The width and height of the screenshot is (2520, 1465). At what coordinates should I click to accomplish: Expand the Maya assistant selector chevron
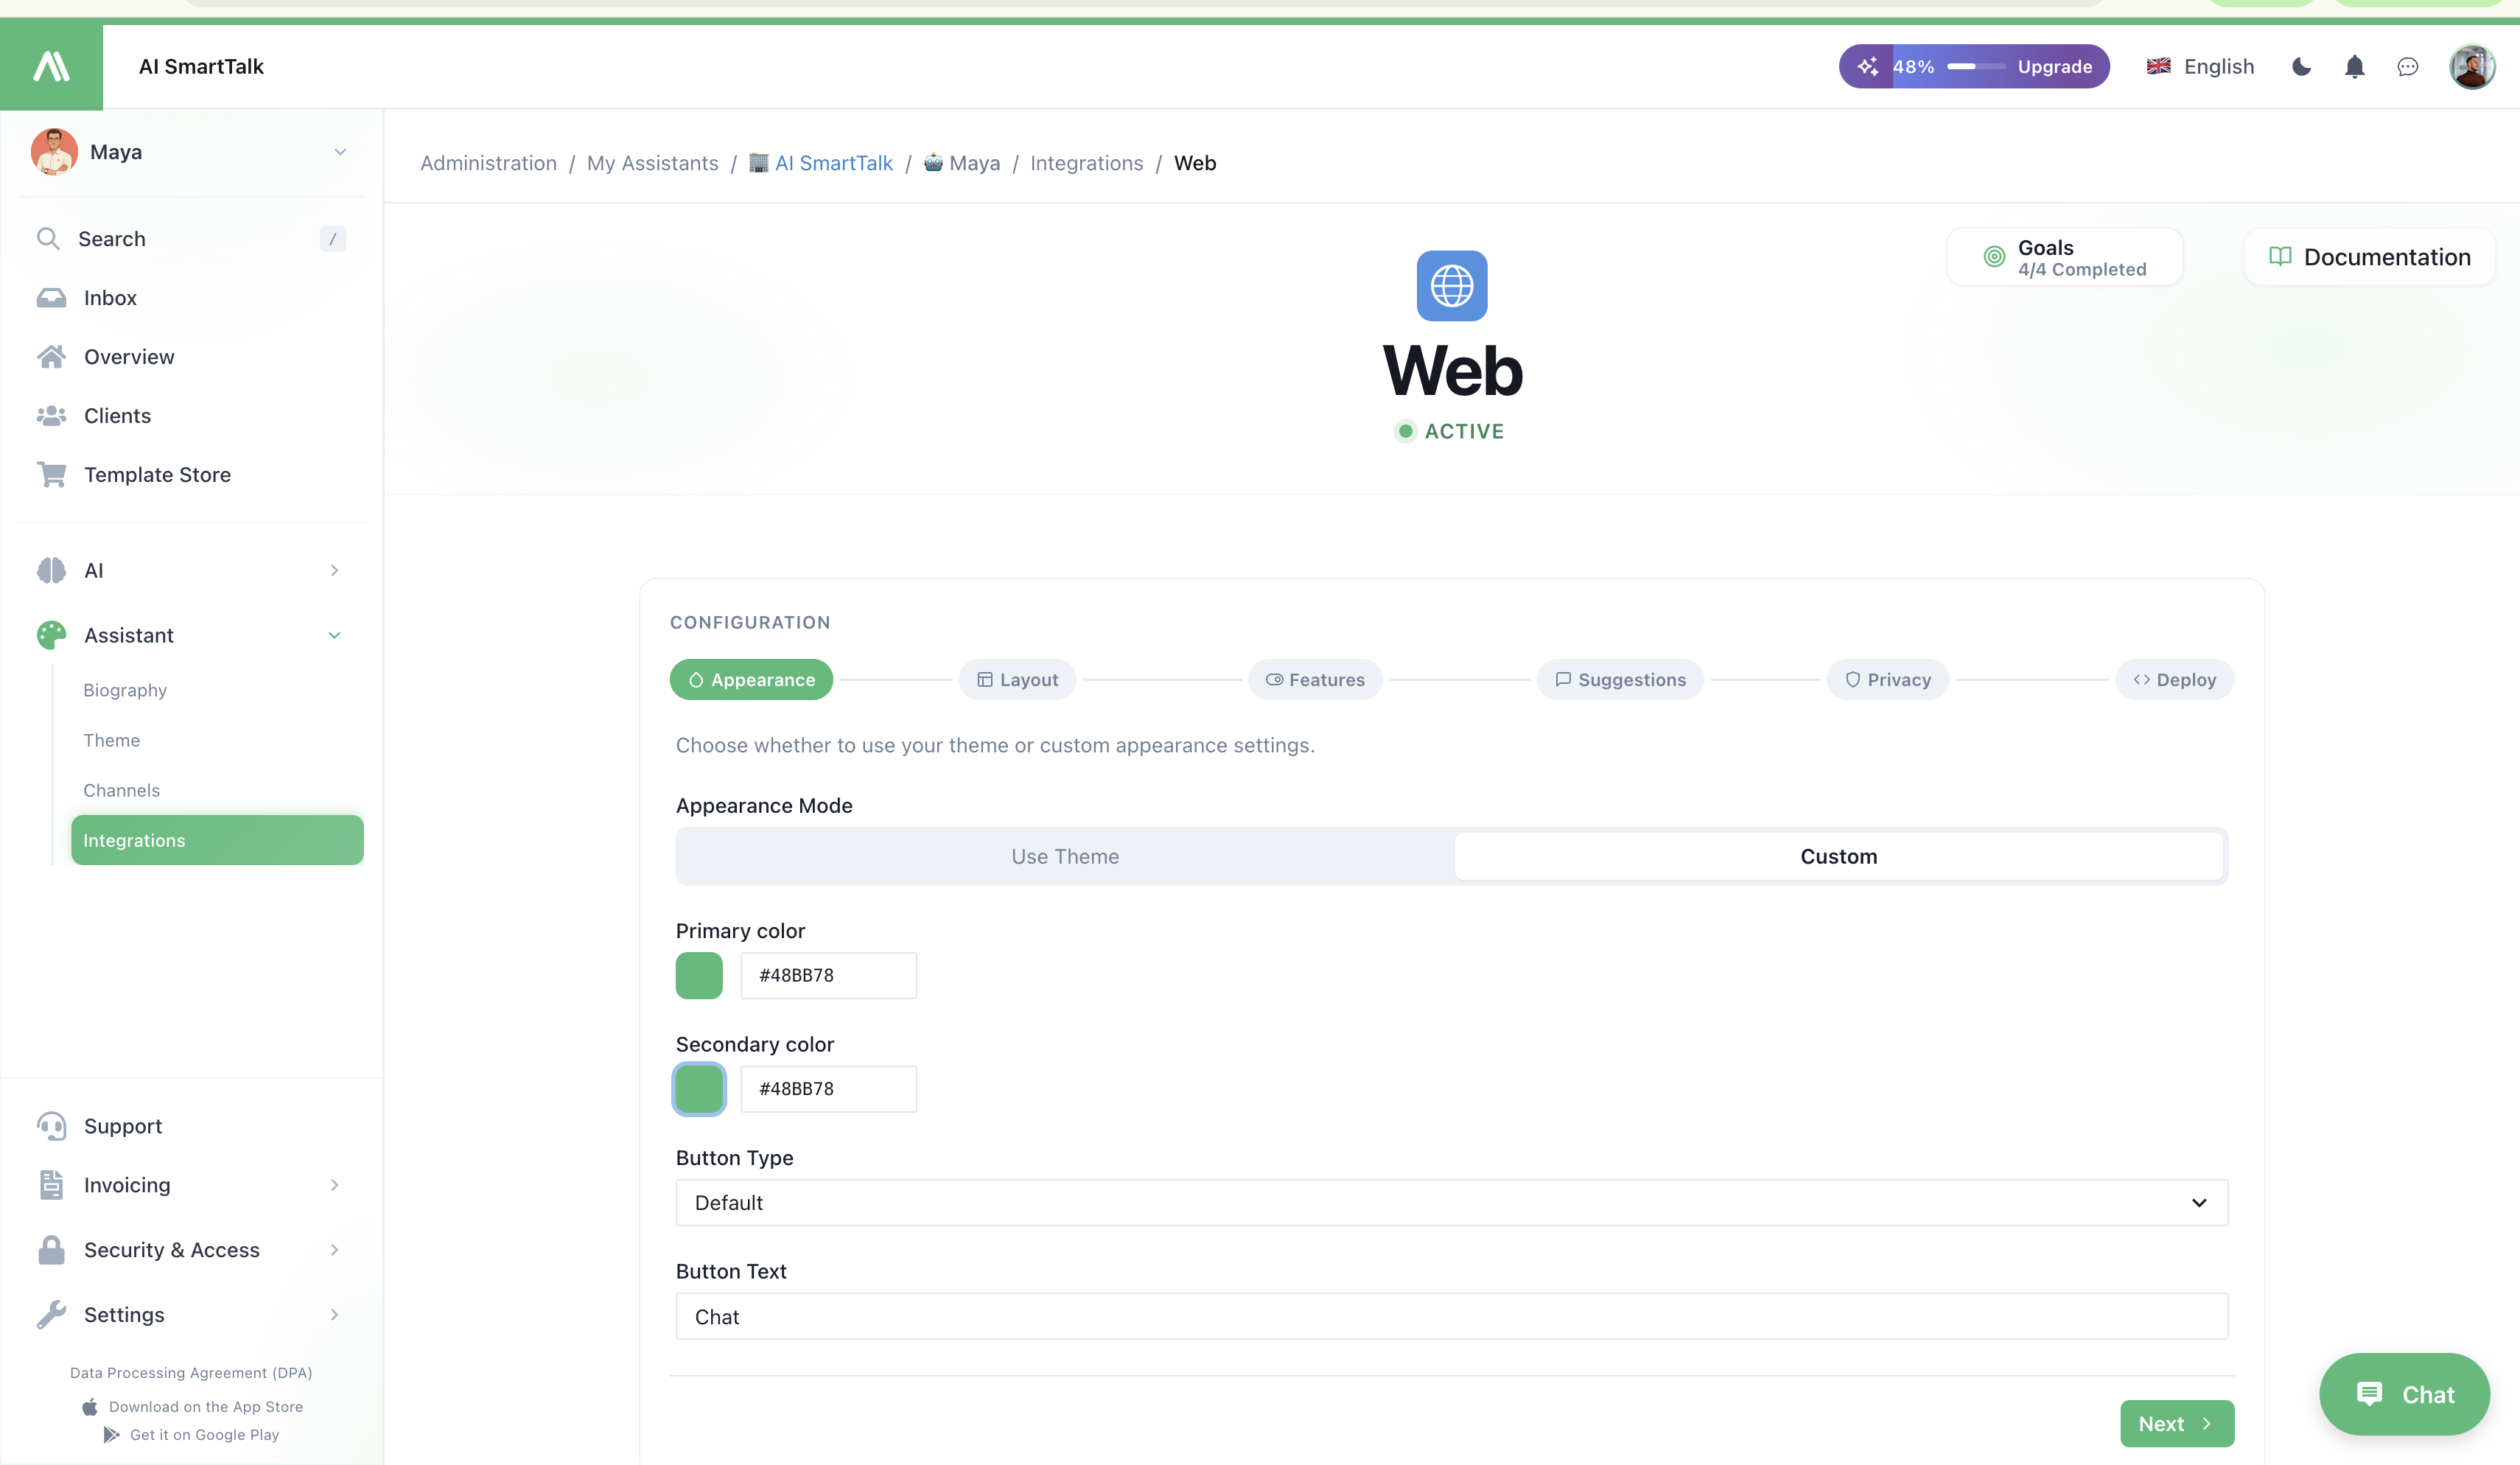coord(340,152)
